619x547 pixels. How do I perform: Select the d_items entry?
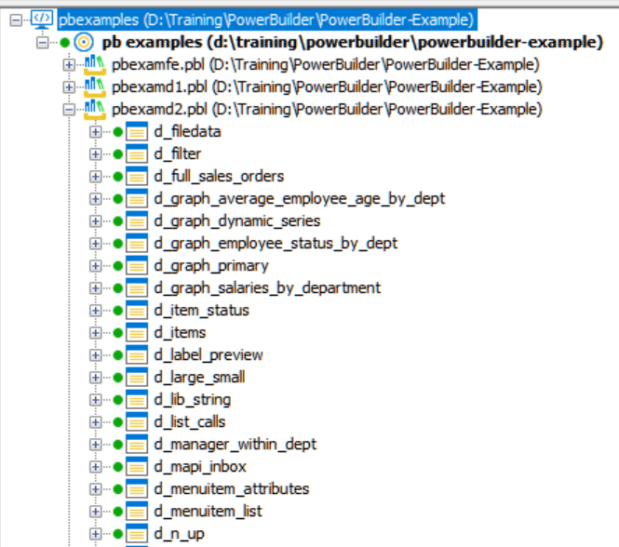click(x=180, y=333)
